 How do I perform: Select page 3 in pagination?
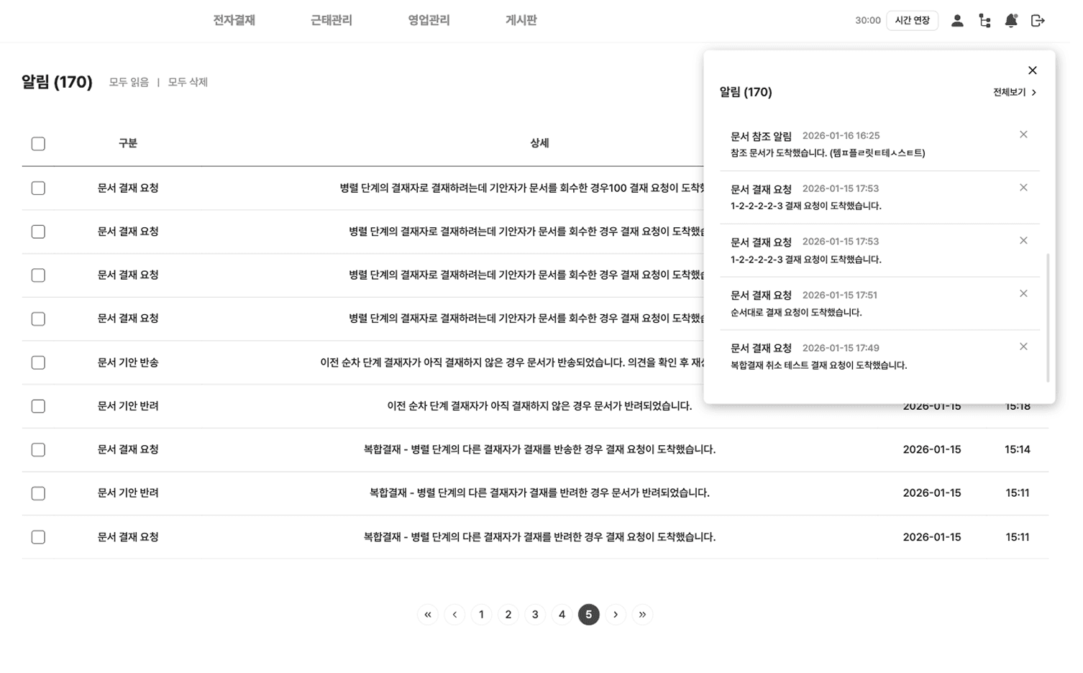point(535,615)
